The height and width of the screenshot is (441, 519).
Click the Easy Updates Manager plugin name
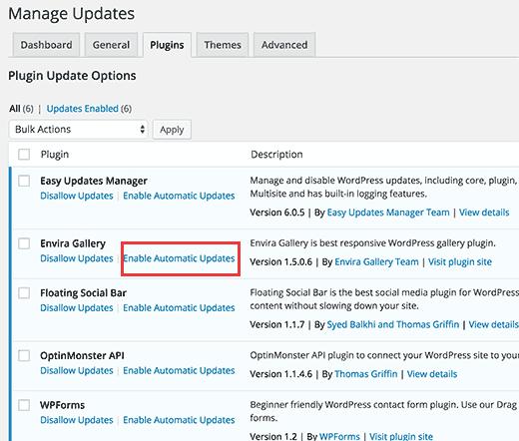94,181
